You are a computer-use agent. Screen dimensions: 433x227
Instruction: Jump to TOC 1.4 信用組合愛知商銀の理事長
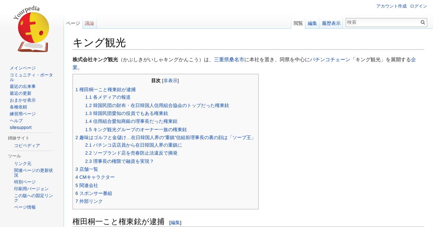(131, 121)
